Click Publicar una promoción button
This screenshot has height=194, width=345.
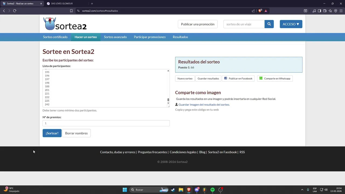[198, 24]
